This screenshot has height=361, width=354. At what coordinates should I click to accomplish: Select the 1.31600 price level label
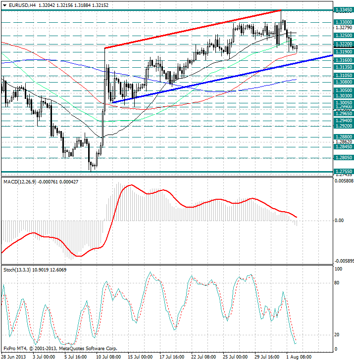click(x=344, y=60)
